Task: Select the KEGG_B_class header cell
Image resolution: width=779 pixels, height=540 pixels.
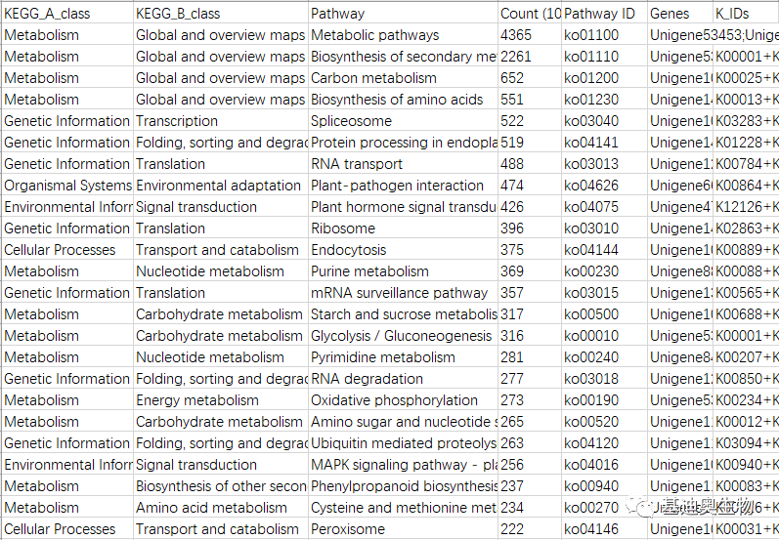Action: (221, 14)
